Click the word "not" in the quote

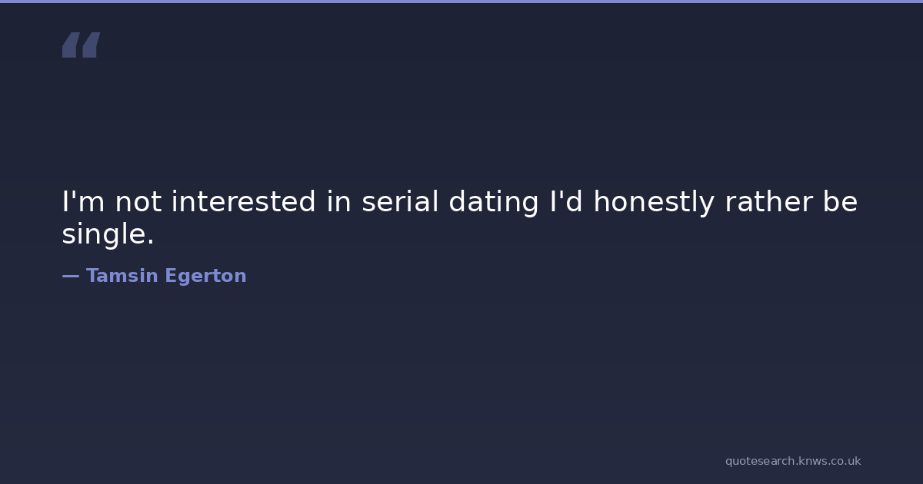click(x=138, y=202)
